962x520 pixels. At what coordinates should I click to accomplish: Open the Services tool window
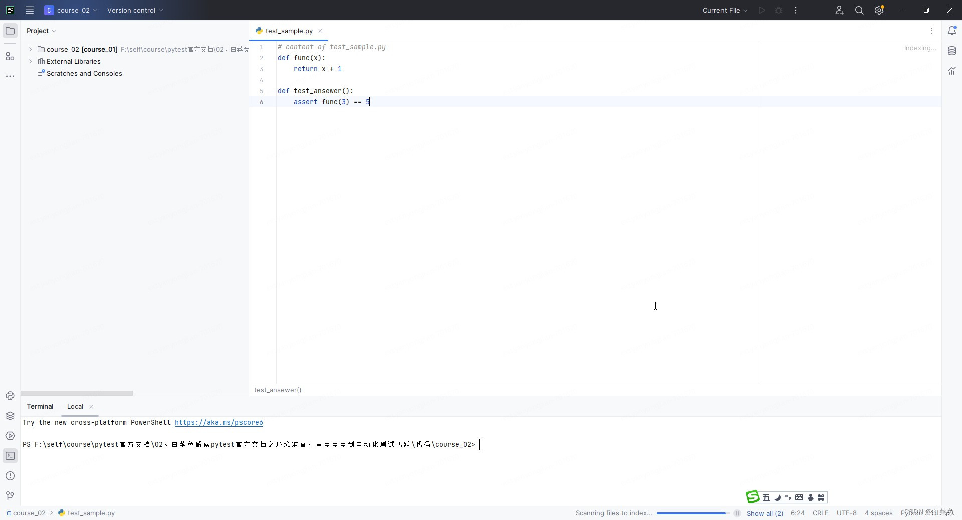[10, 436]
